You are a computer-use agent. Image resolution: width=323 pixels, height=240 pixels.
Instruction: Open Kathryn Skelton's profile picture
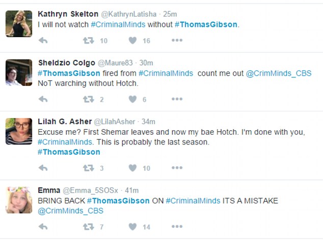coord(18,23)
